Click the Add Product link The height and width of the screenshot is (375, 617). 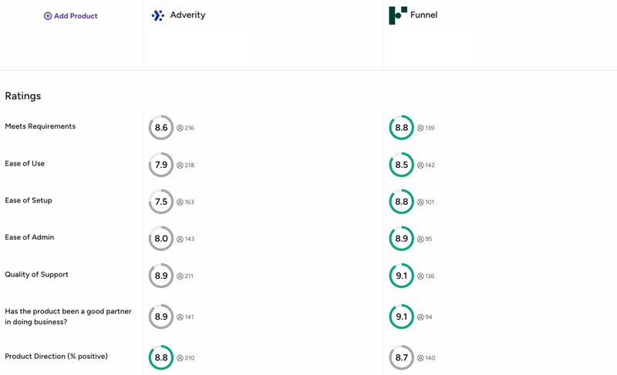(76, 16)
